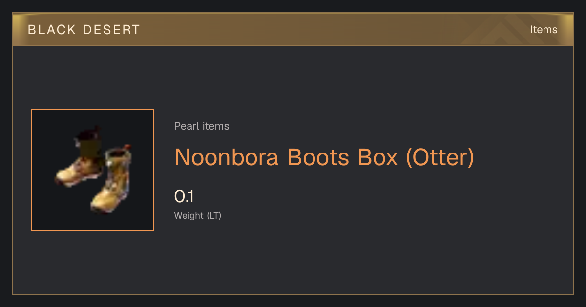Select the right boot in the item image

(111, 180)
